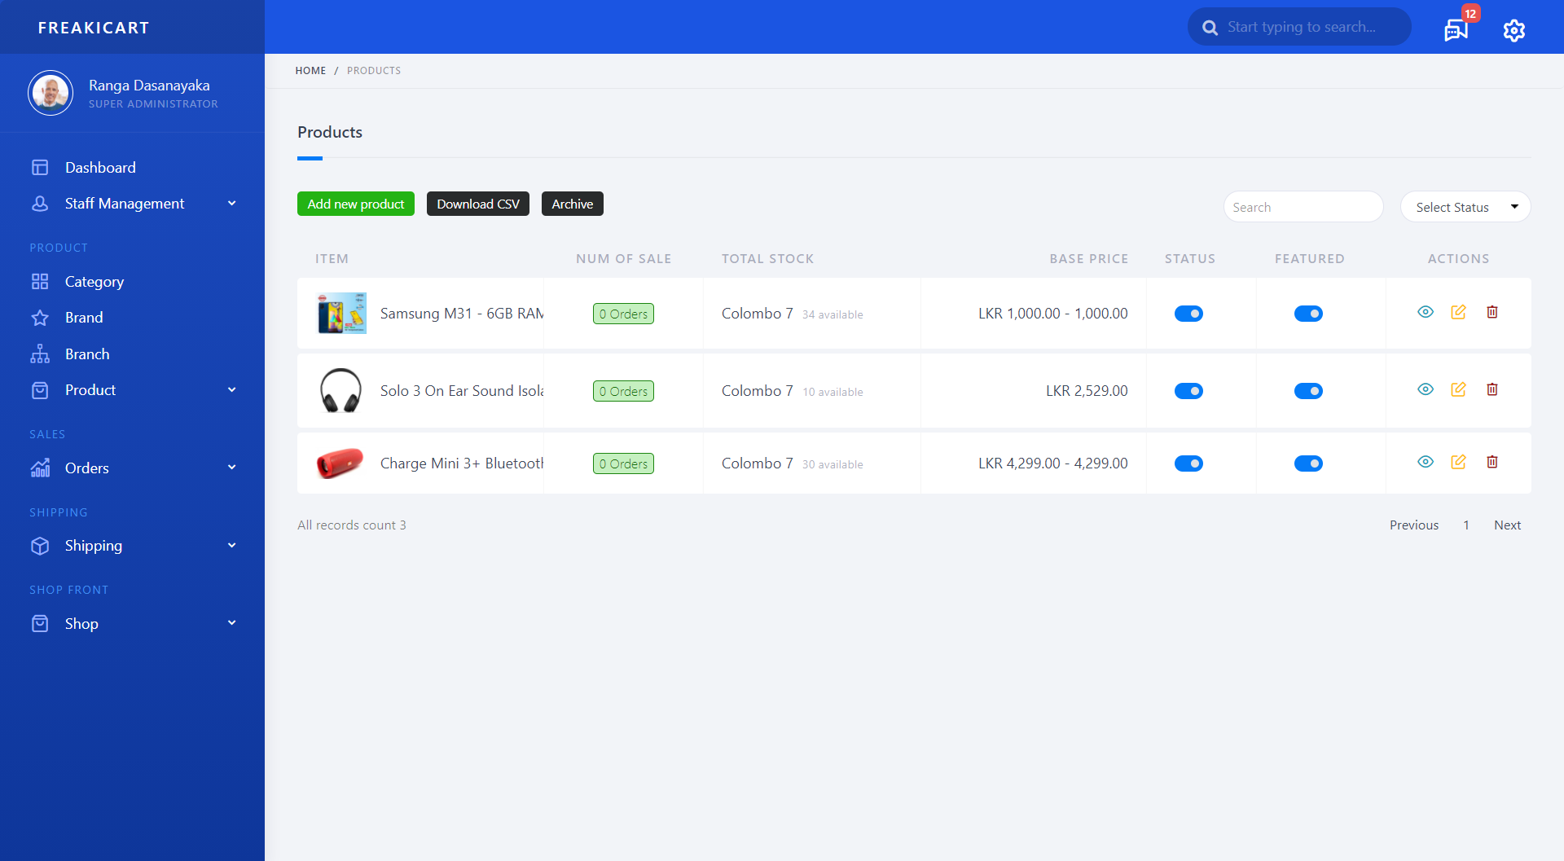Expand the Orders sidebar section
The image size is (1564, 861).
click(86, 468)
